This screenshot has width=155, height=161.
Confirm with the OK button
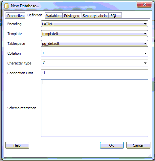(112, 145)
